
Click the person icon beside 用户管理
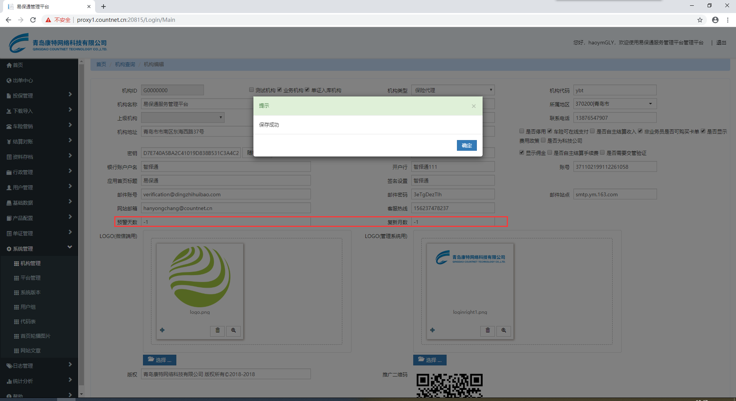(x=9, y=188)
